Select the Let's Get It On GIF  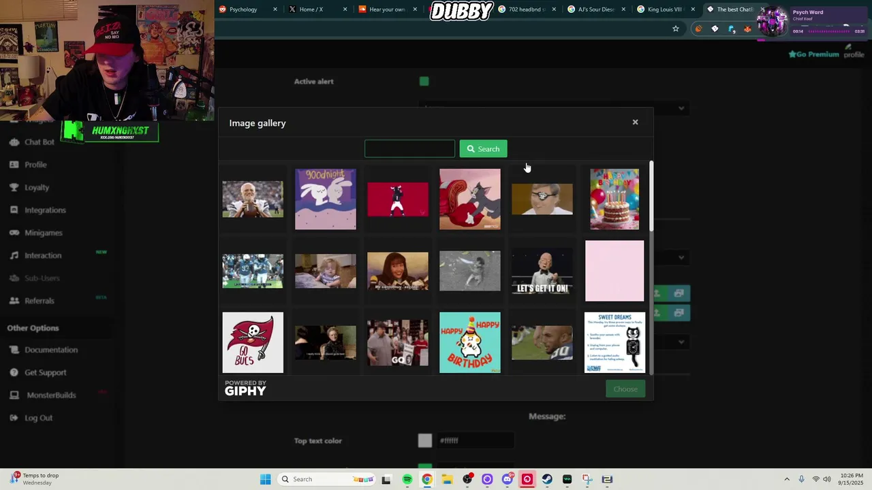(542, 271)
